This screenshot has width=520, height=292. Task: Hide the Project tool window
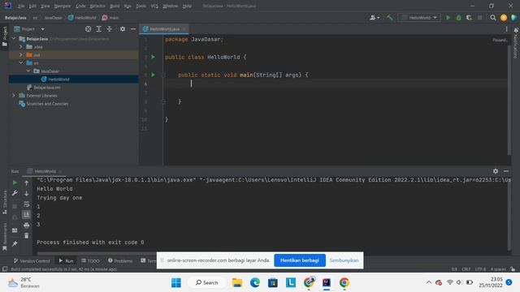133,29
